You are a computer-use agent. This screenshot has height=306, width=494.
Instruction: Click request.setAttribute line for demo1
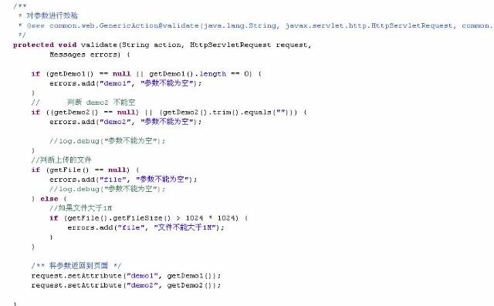point(126,276)
